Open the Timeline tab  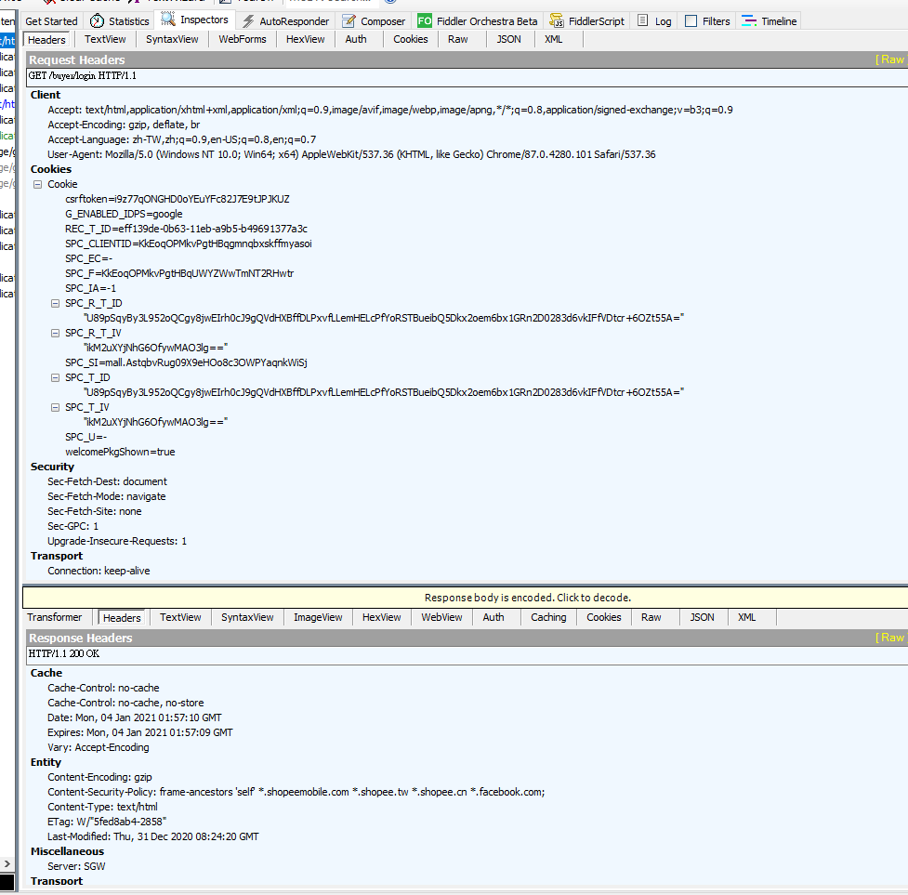769,21
